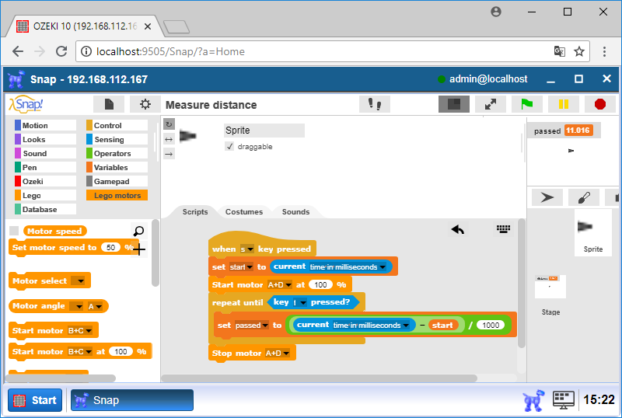Bookmark this page with the star icon

click(579, 51)
